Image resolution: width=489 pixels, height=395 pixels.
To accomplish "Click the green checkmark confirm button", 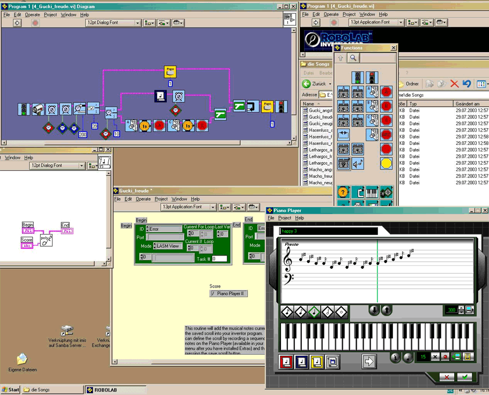I will click(465, 377).
